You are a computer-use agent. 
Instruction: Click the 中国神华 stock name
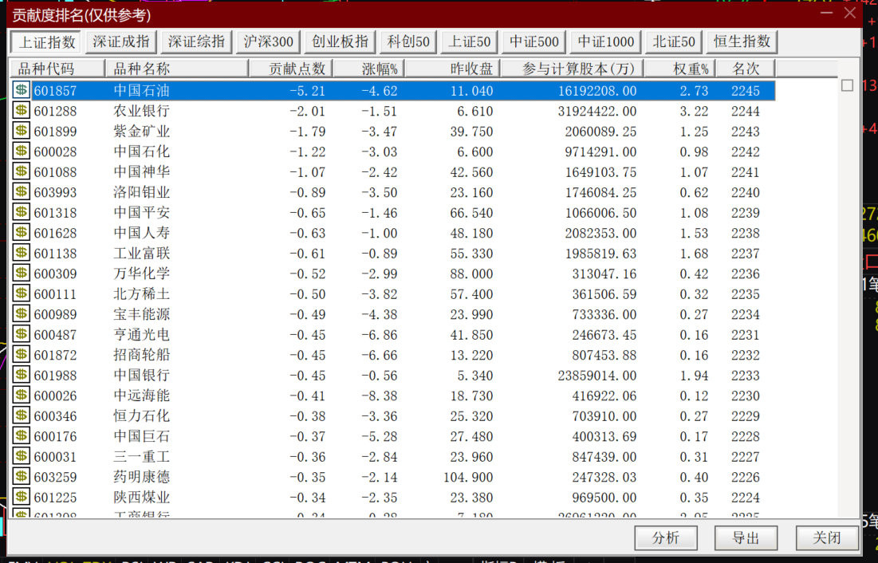pos(142,172)
